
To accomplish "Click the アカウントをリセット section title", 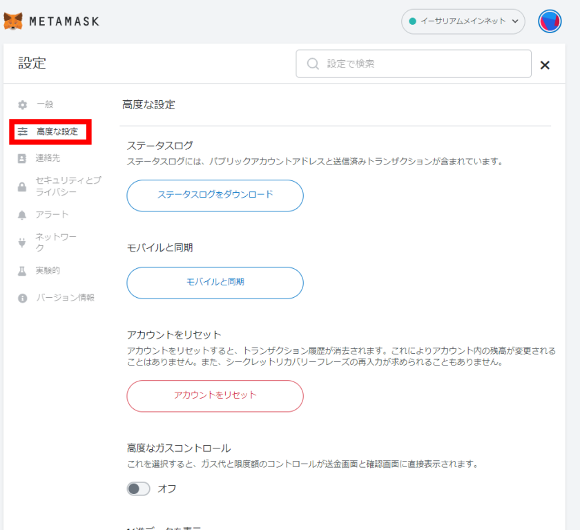I will 174,335.
